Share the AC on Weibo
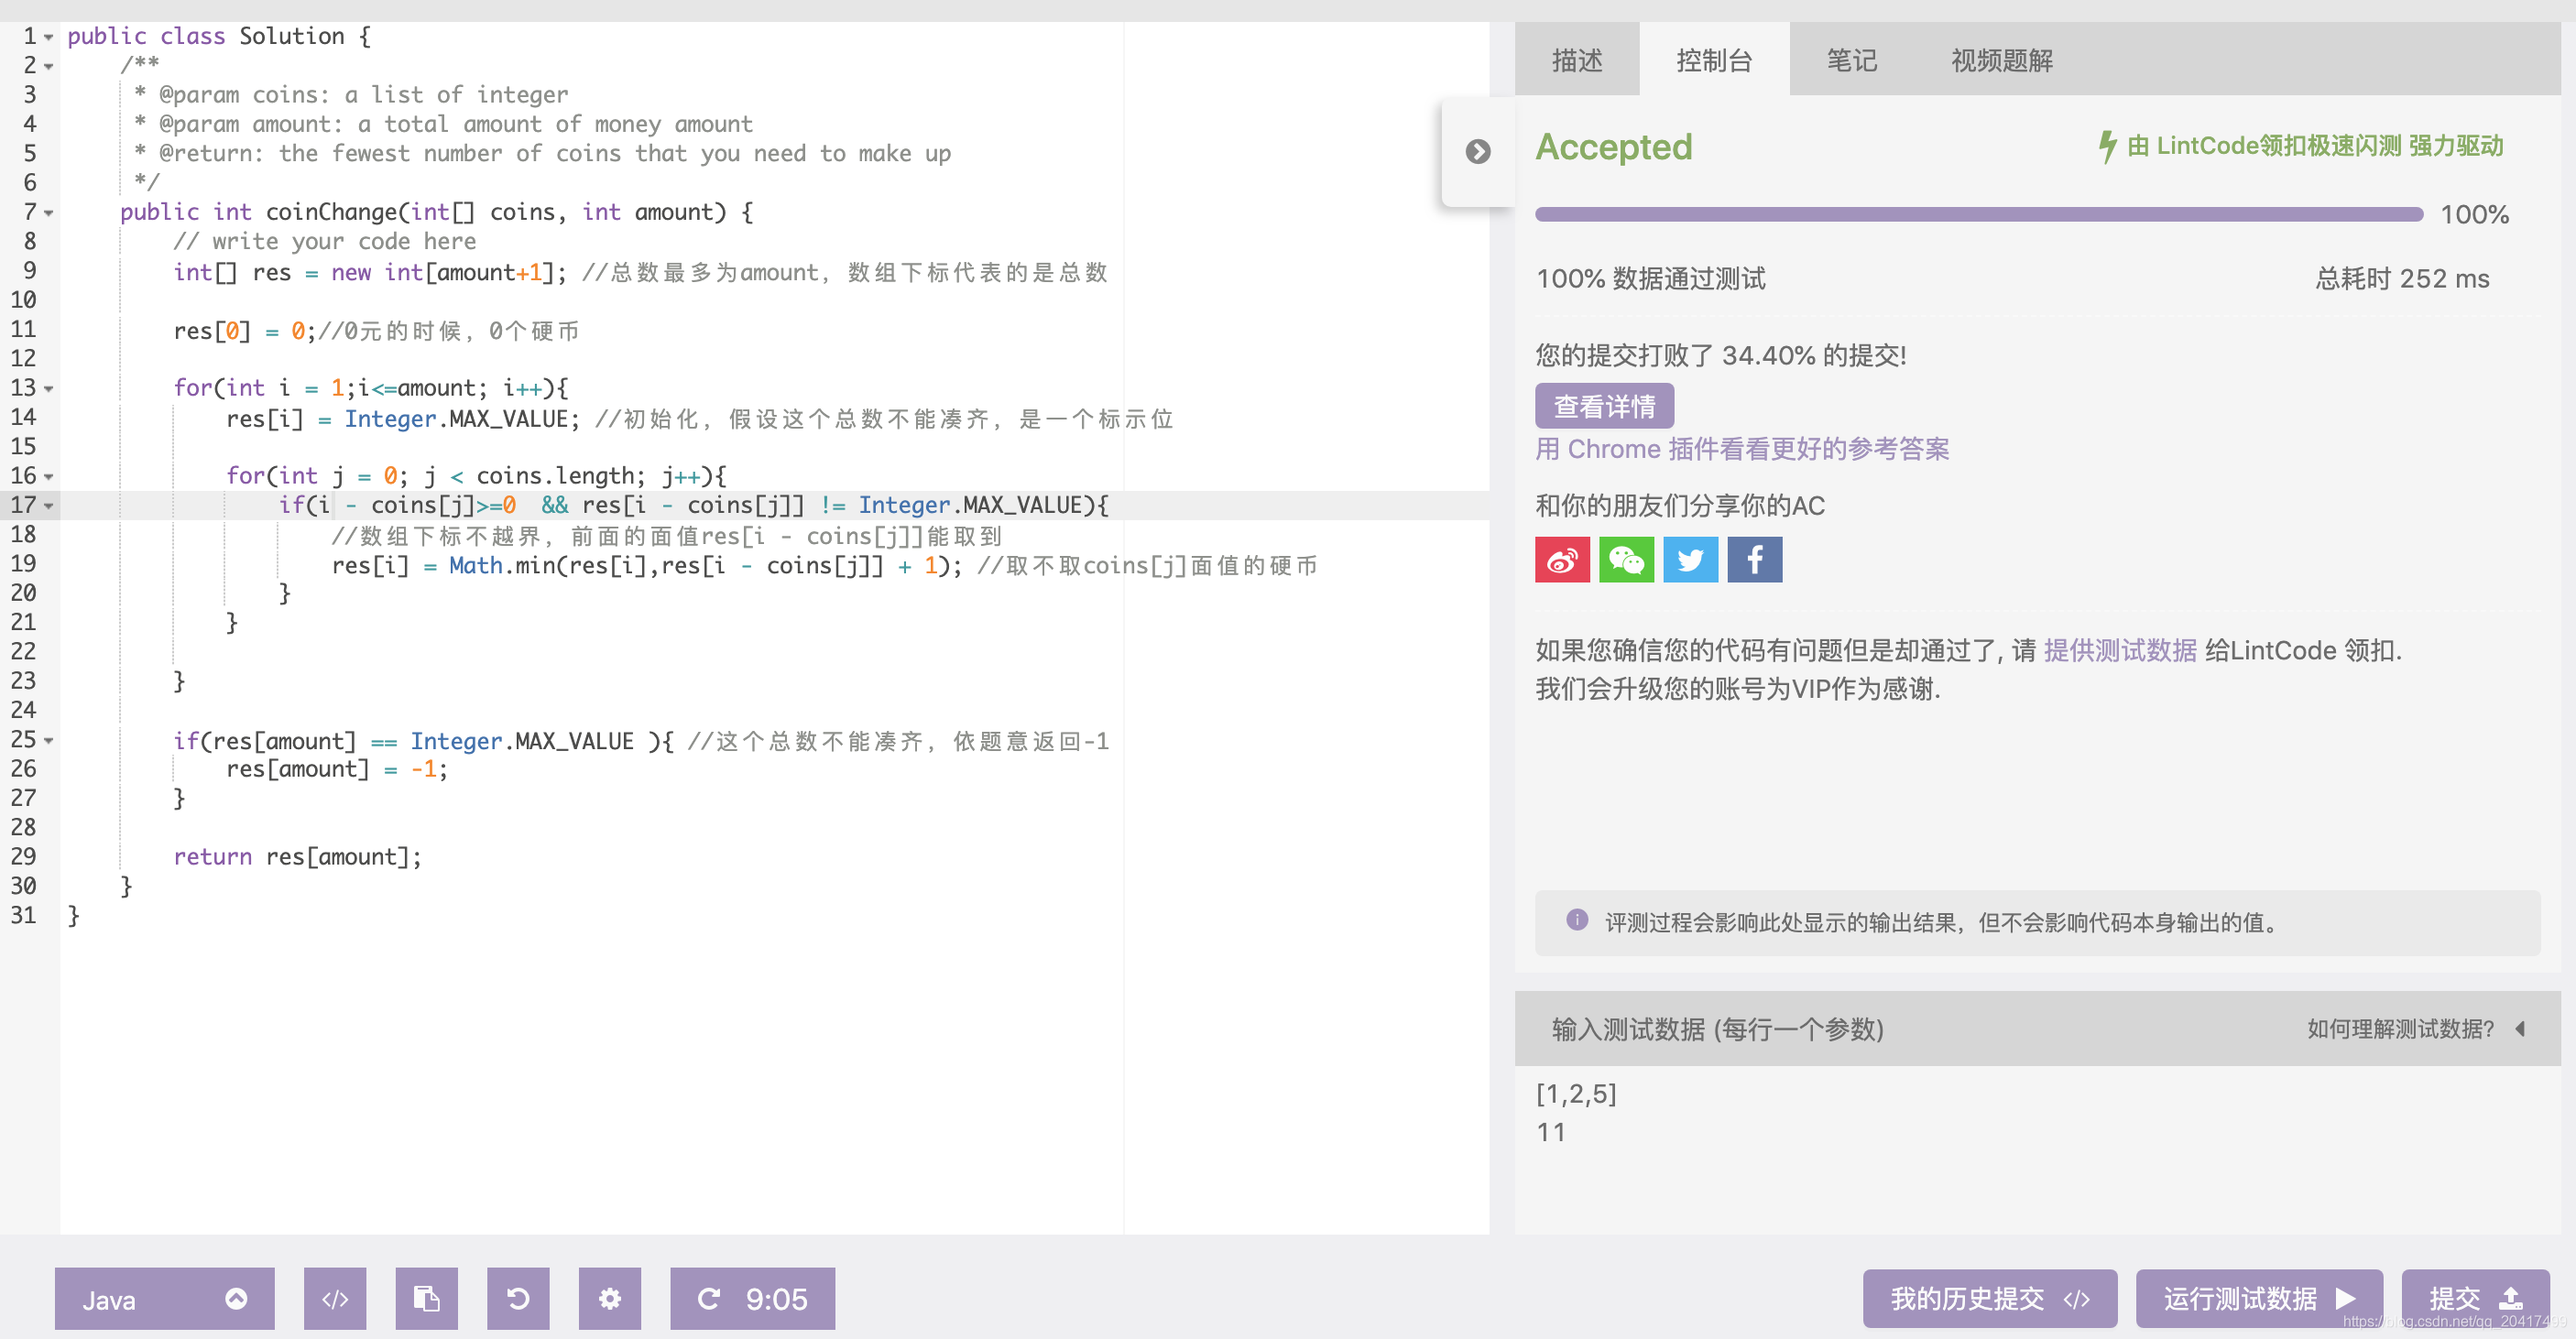The height and width of the screenshot is (1339, 2576). (1562, 559)
